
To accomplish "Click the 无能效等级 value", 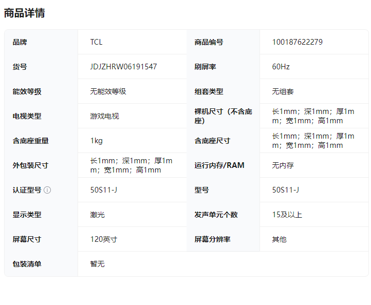I will pos(108,91).
